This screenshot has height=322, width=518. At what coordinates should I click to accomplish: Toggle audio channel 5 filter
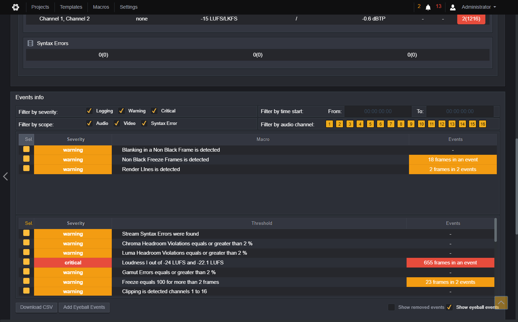(x=370, y=124)
